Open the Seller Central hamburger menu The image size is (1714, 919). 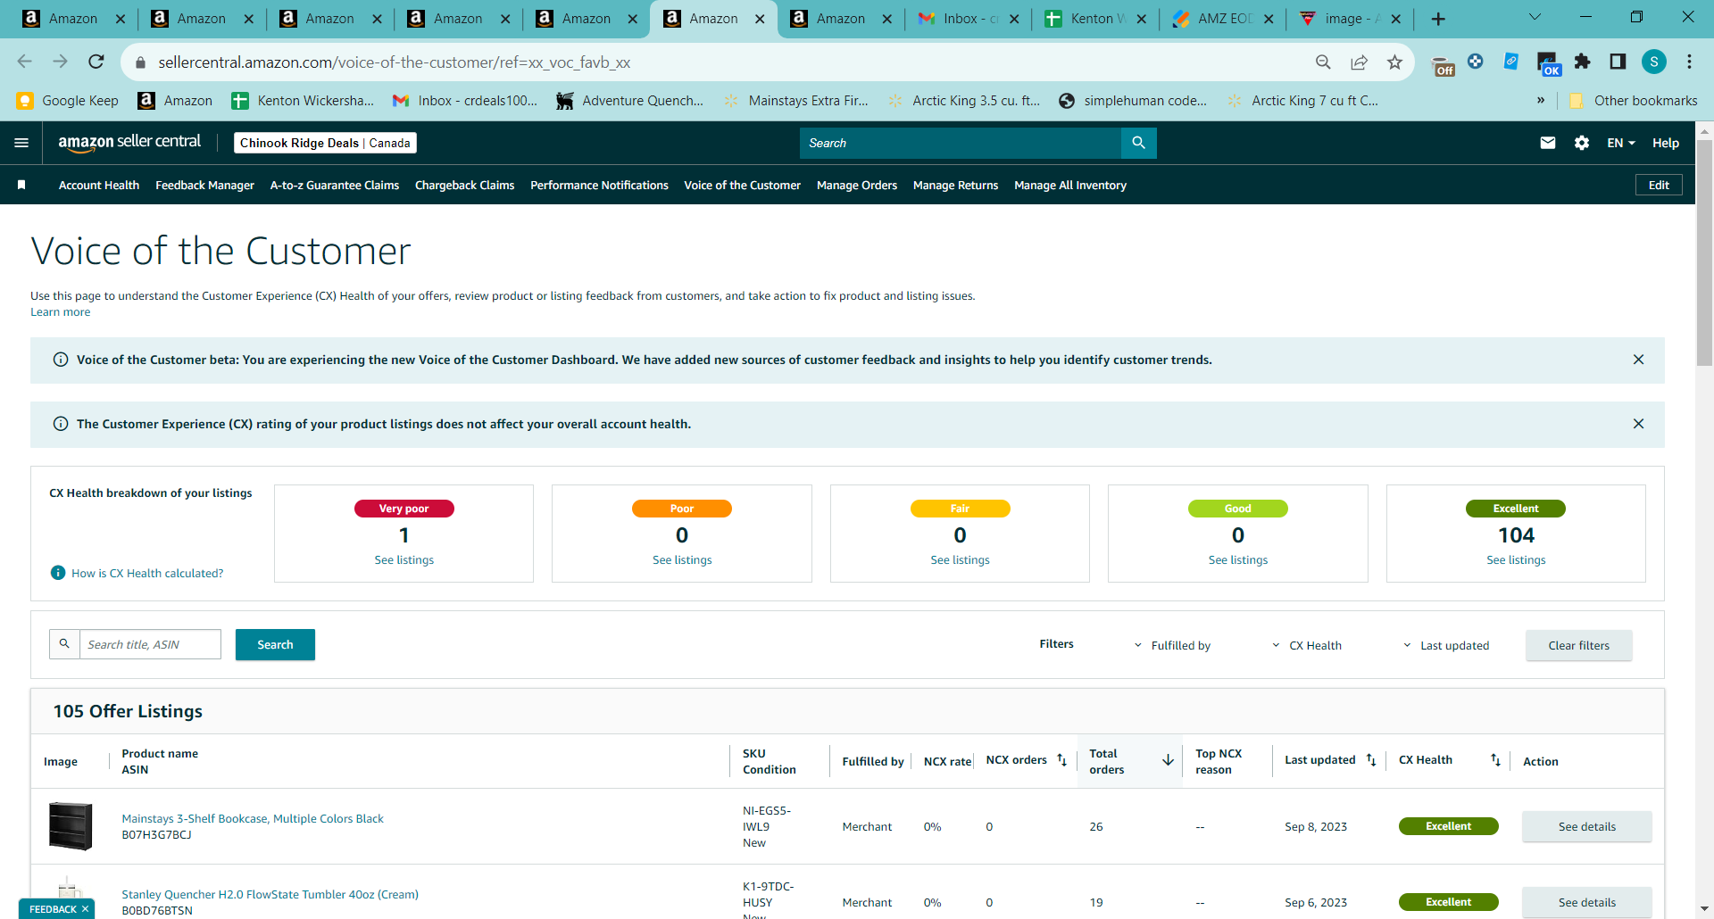coord(21,143)
